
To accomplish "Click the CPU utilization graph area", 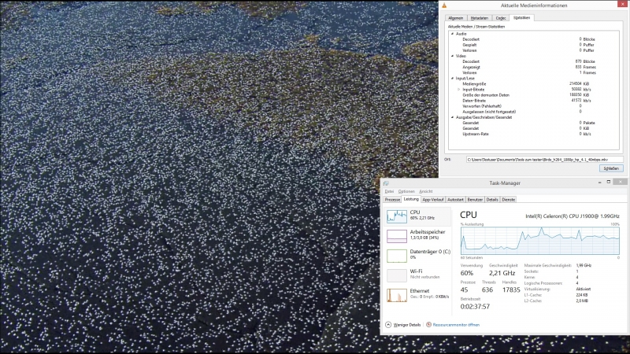I will (540, 241).
